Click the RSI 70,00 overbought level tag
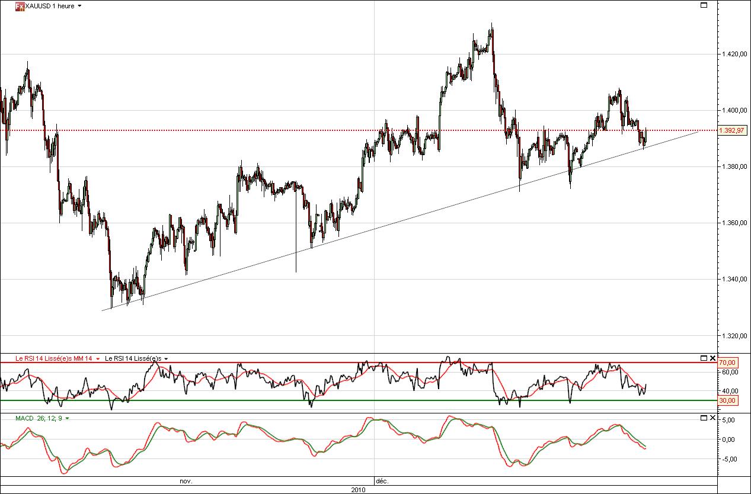This screenshot has width=751, height=494. point(727,363)
